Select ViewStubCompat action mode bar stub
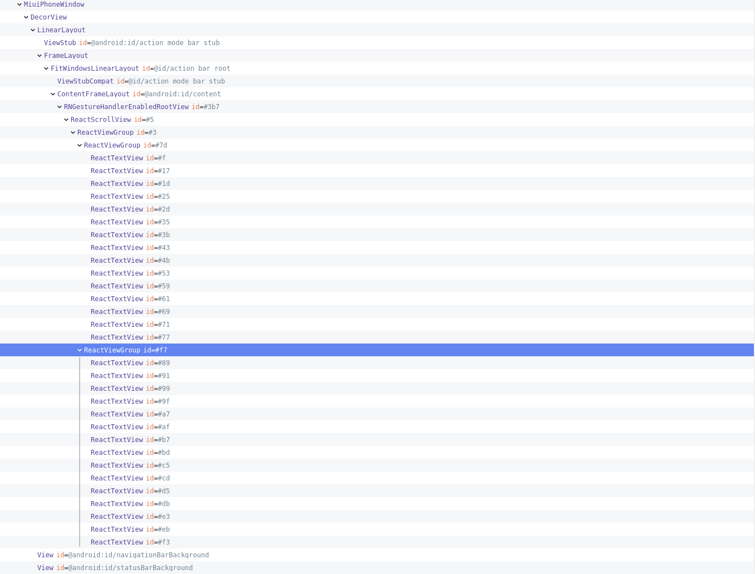This screenshot has width=755, height=574. (x=377, y=81)
